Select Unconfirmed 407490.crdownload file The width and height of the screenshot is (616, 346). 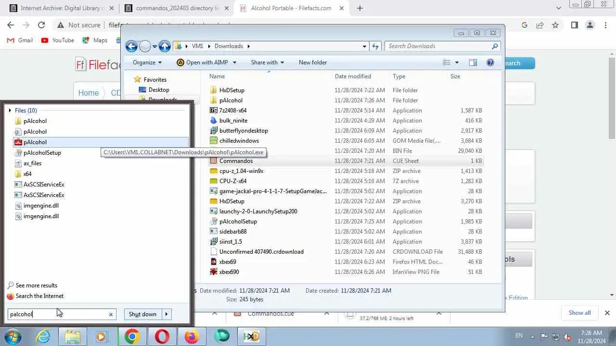tap(346, 252)
